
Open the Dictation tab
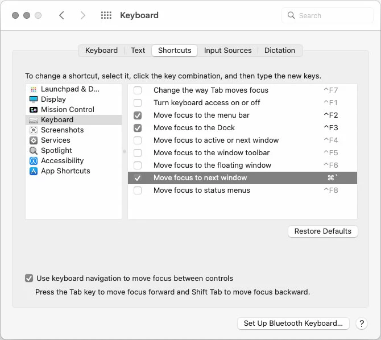click(279, 51)
